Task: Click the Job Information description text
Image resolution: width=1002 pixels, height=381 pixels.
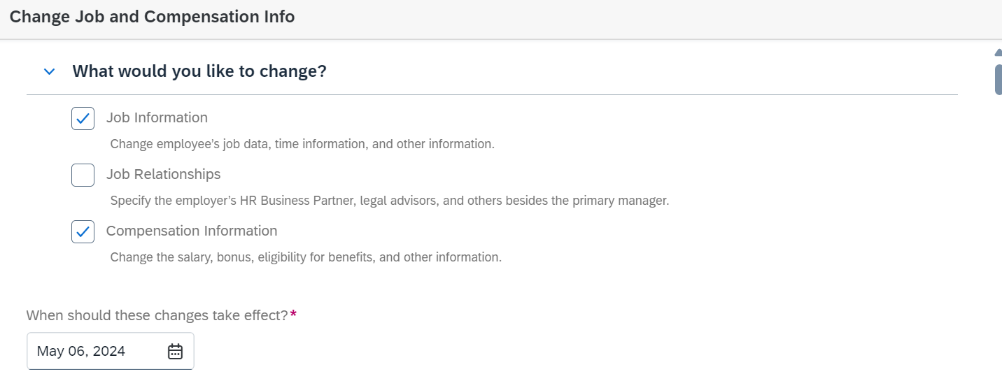Action: coord(302,144)
